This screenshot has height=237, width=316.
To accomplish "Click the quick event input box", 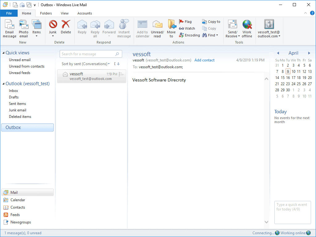I will (x=293, y=212).
